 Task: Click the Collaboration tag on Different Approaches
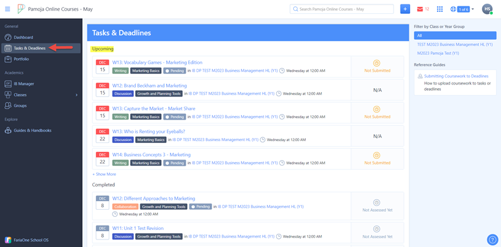click(125, 207)
